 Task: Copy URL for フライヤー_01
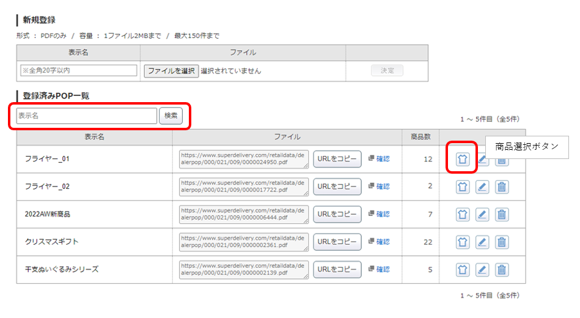tap(337, 159)
